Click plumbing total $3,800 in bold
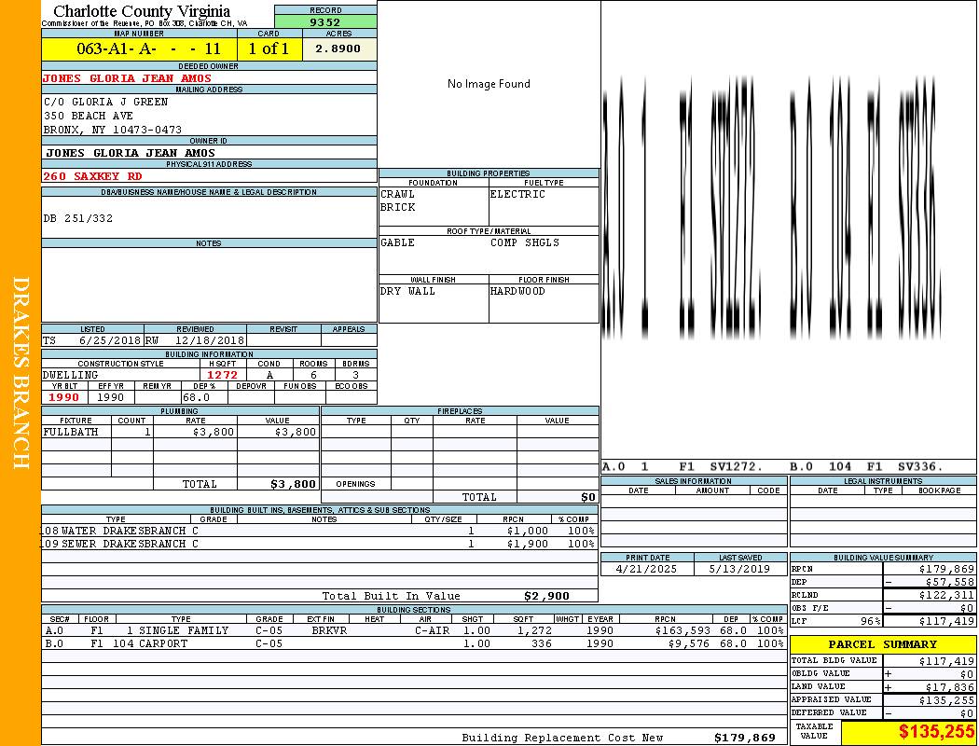979x746 pixels. coord(293,484)
